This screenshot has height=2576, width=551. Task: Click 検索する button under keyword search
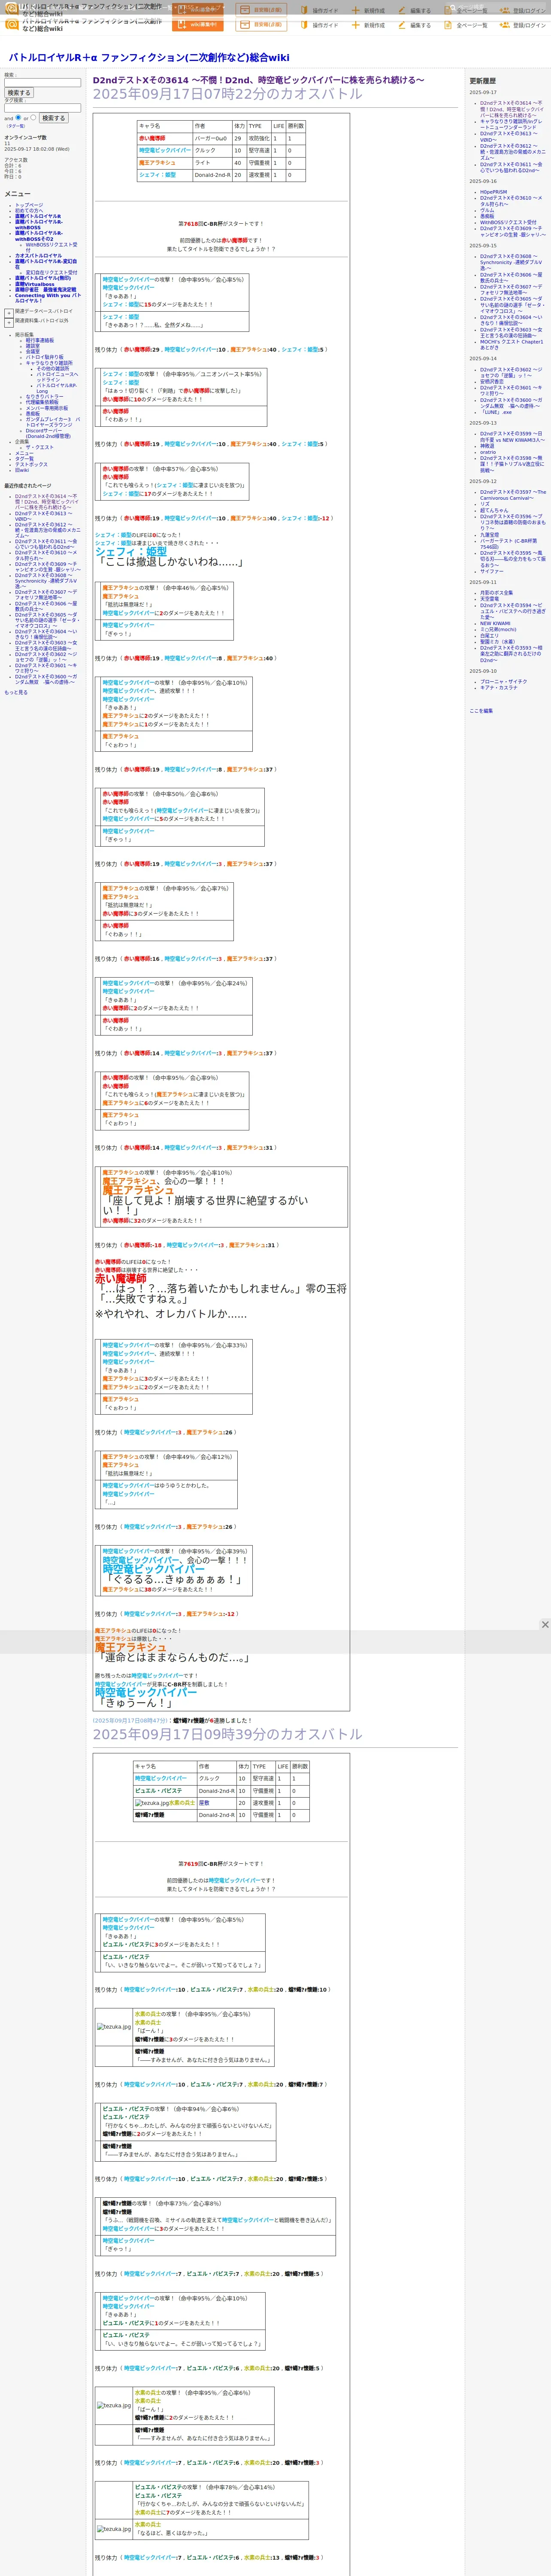pyautogui.click(x=19, y=93)
